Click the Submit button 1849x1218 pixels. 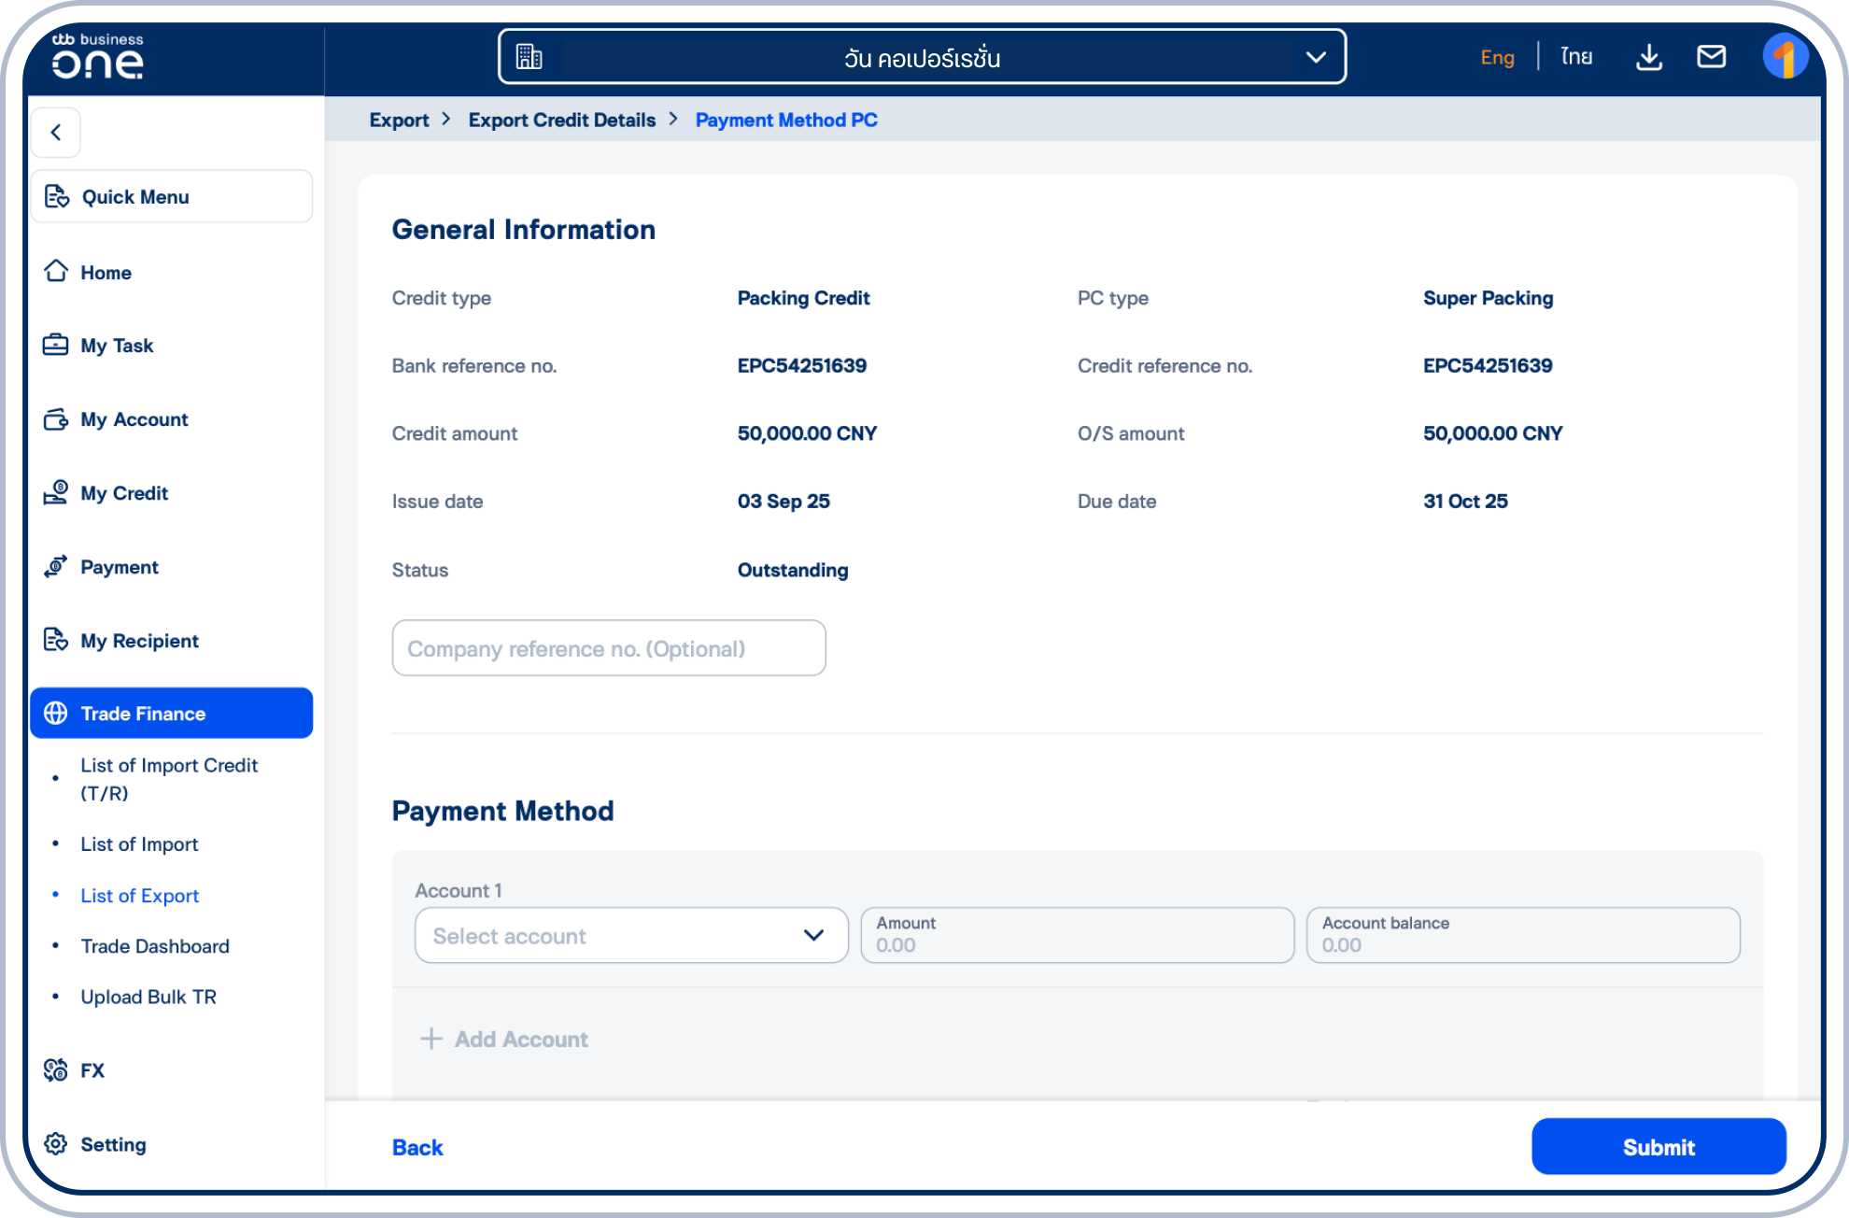tap(1658, 1147)
